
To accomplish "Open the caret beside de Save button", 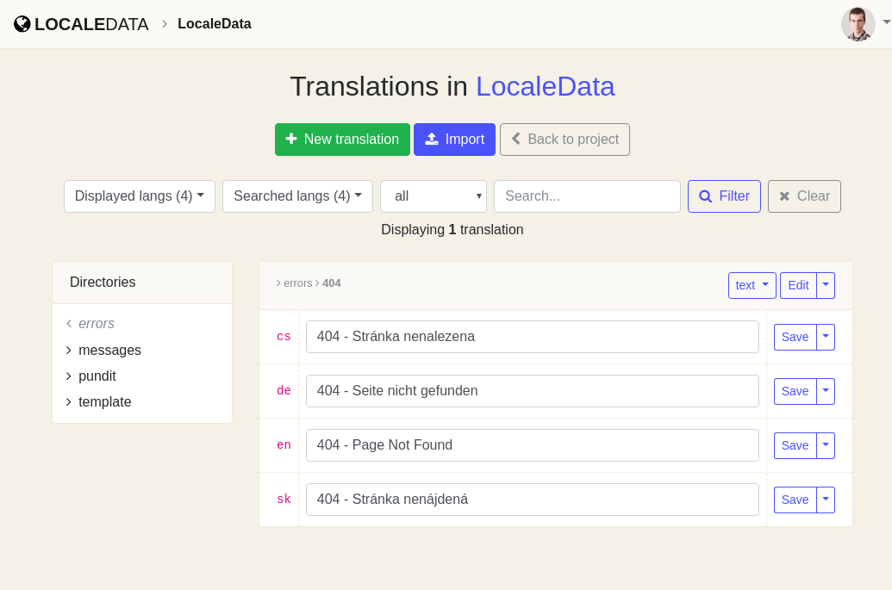I will tap(826, 392).
